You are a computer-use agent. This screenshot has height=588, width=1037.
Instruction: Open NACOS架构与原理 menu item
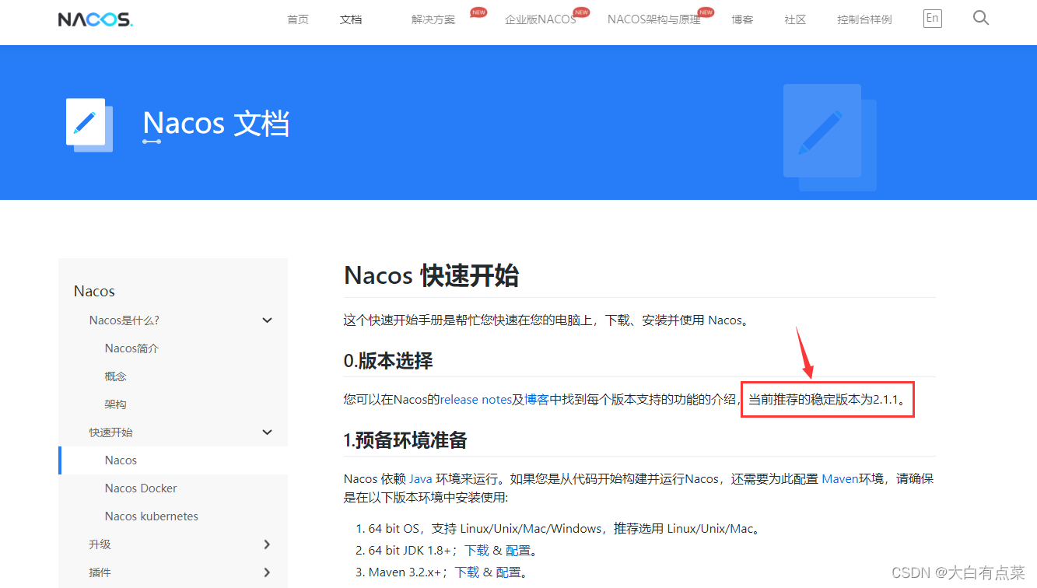click(654, 19)
